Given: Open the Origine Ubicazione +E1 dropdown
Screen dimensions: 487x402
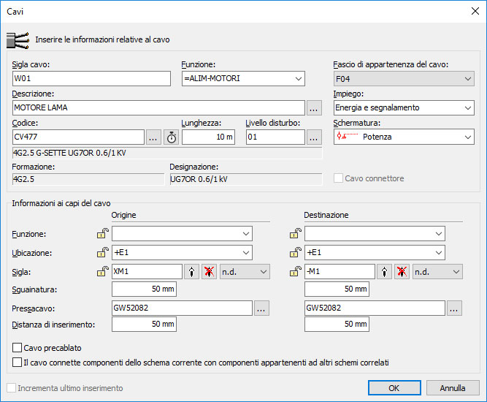Looking at the screenshot, I should point(245,252).
